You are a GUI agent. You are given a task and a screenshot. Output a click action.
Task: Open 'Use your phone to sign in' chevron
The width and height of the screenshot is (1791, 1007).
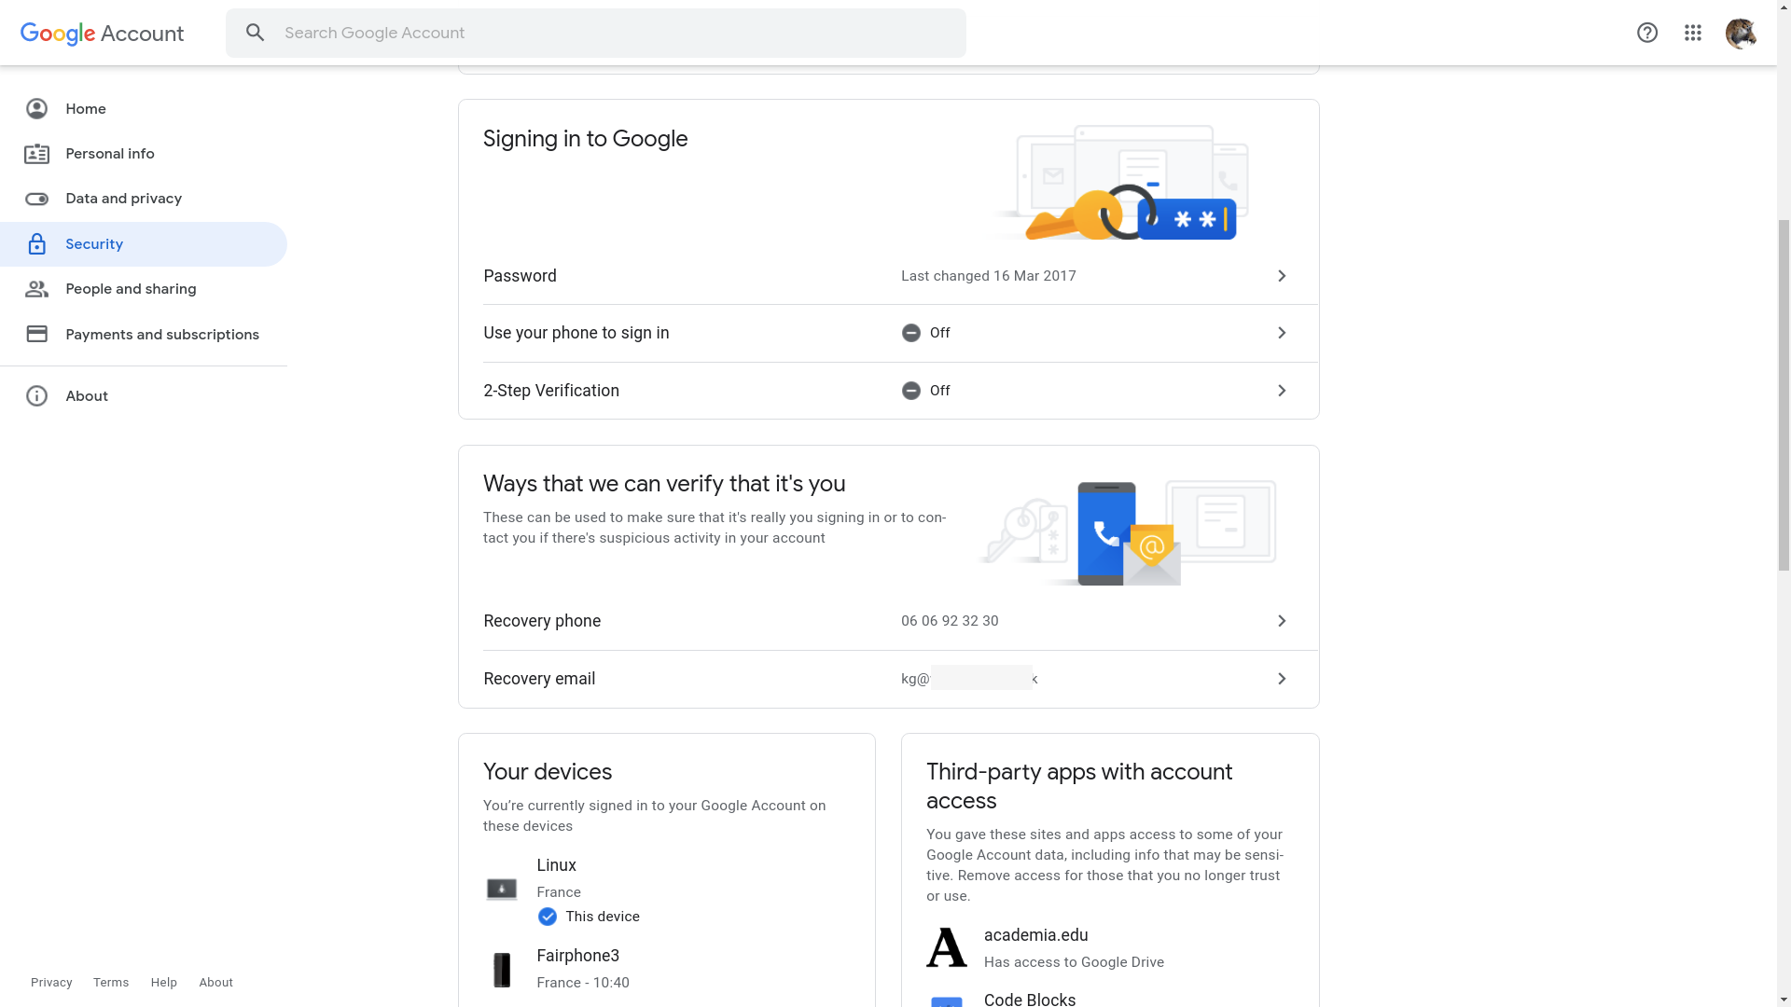1282,333
